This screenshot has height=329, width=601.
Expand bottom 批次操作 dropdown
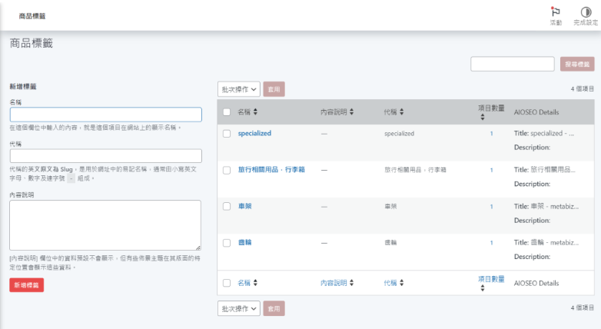coord(239,308)
